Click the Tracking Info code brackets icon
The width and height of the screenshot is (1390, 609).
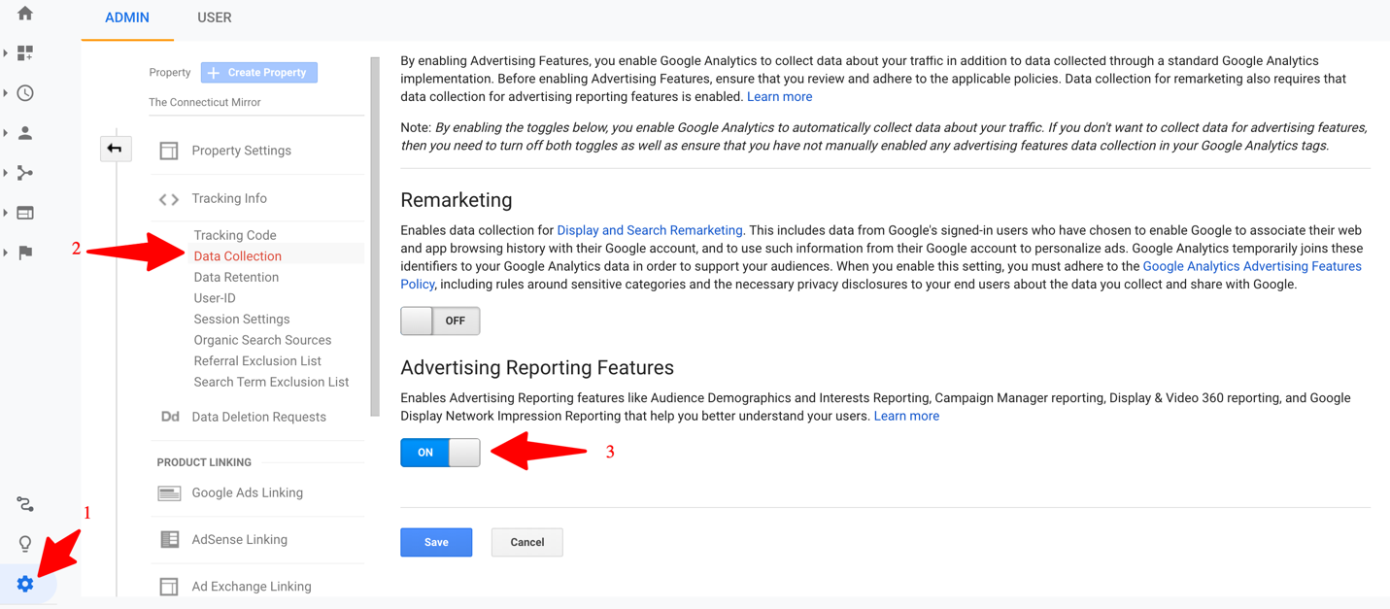coord(169,199)
